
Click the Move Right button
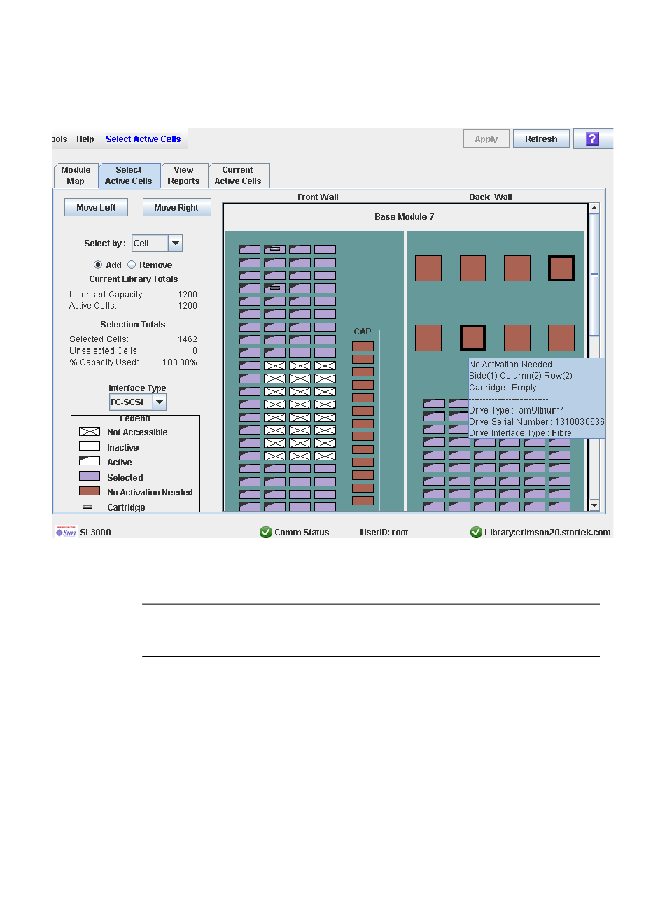coord(176,207)
